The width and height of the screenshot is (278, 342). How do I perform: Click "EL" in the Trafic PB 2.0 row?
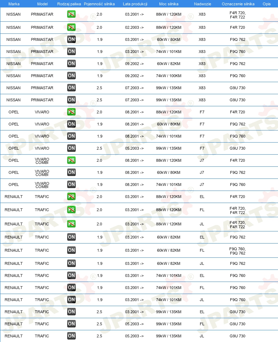pos(202,197)
